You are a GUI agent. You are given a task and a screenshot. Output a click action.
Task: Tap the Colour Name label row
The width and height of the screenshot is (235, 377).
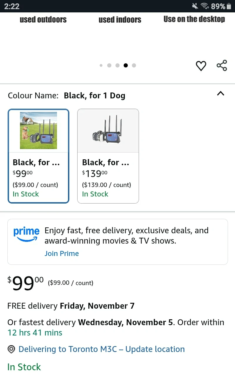click(x=66, y=96)
